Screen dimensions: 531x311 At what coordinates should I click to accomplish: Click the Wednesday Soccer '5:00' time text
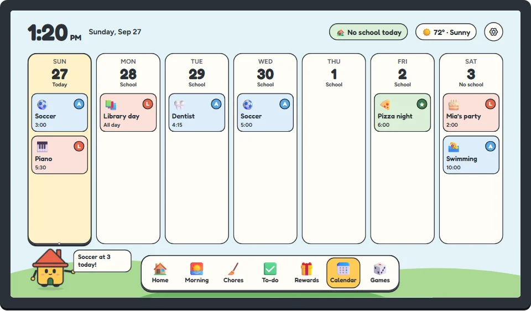(246, 125)
